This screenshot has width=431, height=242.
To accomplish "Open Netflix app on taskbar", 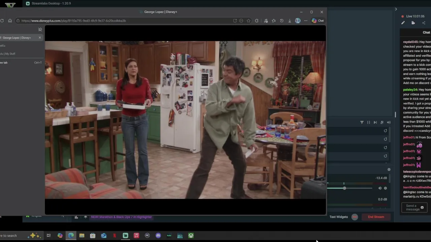I will [114, 236].
